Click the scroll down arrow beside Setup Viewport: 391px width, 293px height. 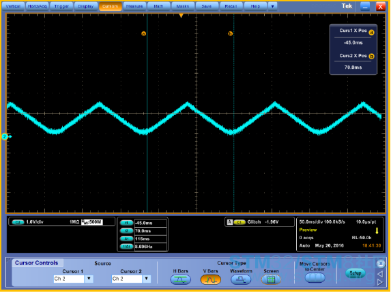click(380, 282)
